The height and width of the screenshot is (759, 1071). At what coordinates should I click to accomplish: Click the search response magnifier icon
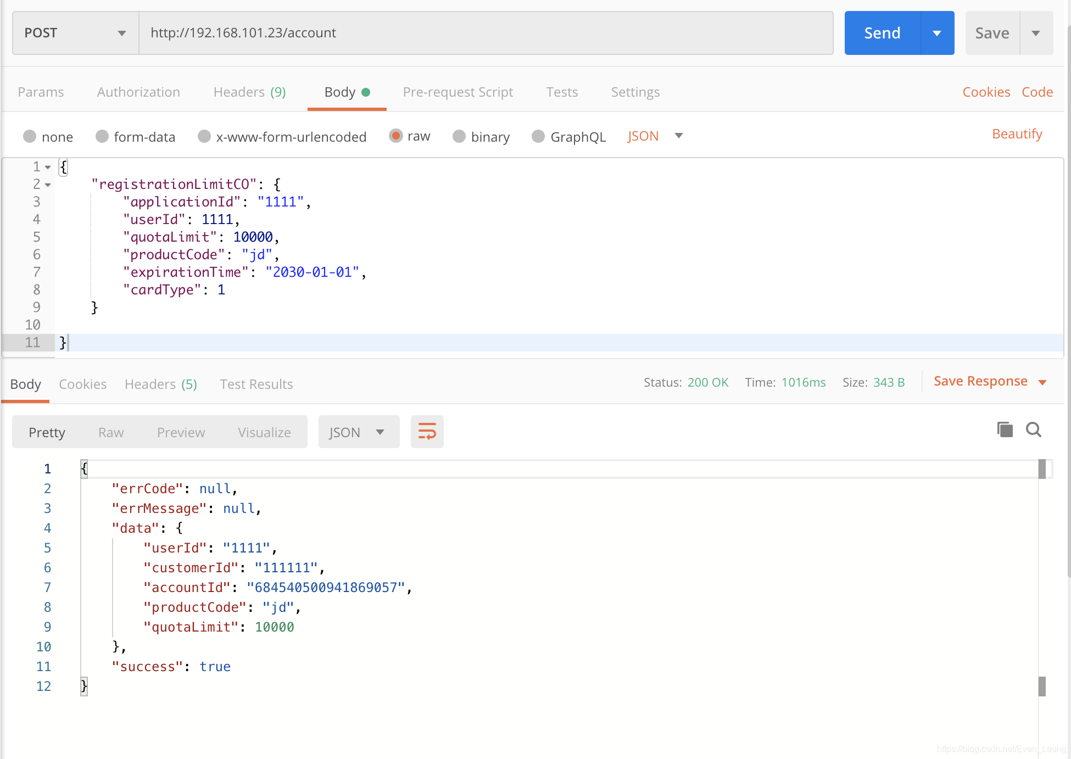pyautogui.click(x=1034, y=429)
